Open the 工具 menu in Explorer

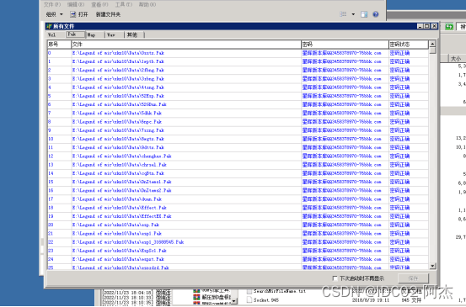[x=124, y=4]
